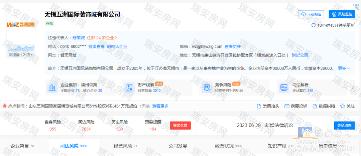Viewport: 361px width, 156px height.
Task: Click the refresh update icon
Action: [313, 25]
